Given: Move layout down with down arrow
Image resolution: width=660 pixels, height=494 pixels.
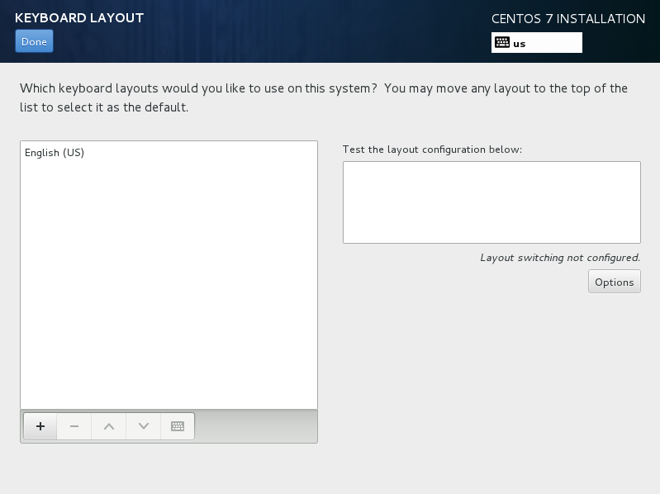Looking at the screenshot, I should coord(144,426).
